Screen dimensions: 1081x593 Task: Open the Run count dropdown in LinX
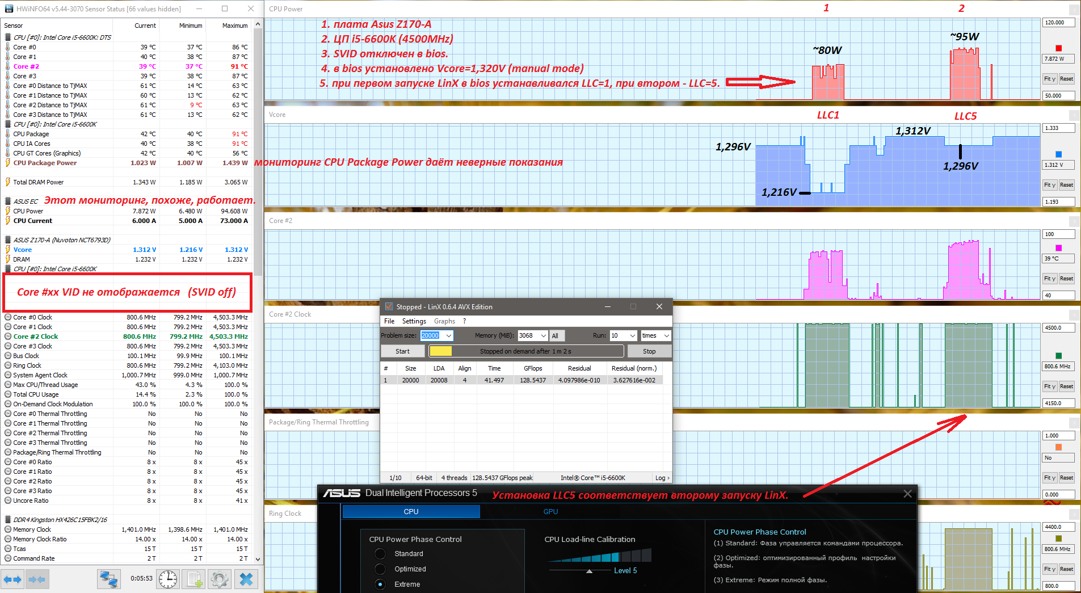632,335
